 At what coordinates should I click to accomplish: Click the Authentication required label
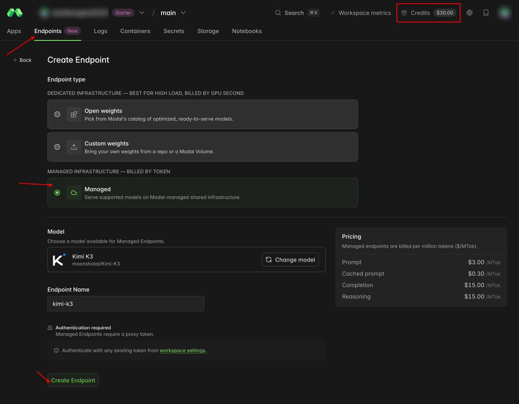click(83, 328)
